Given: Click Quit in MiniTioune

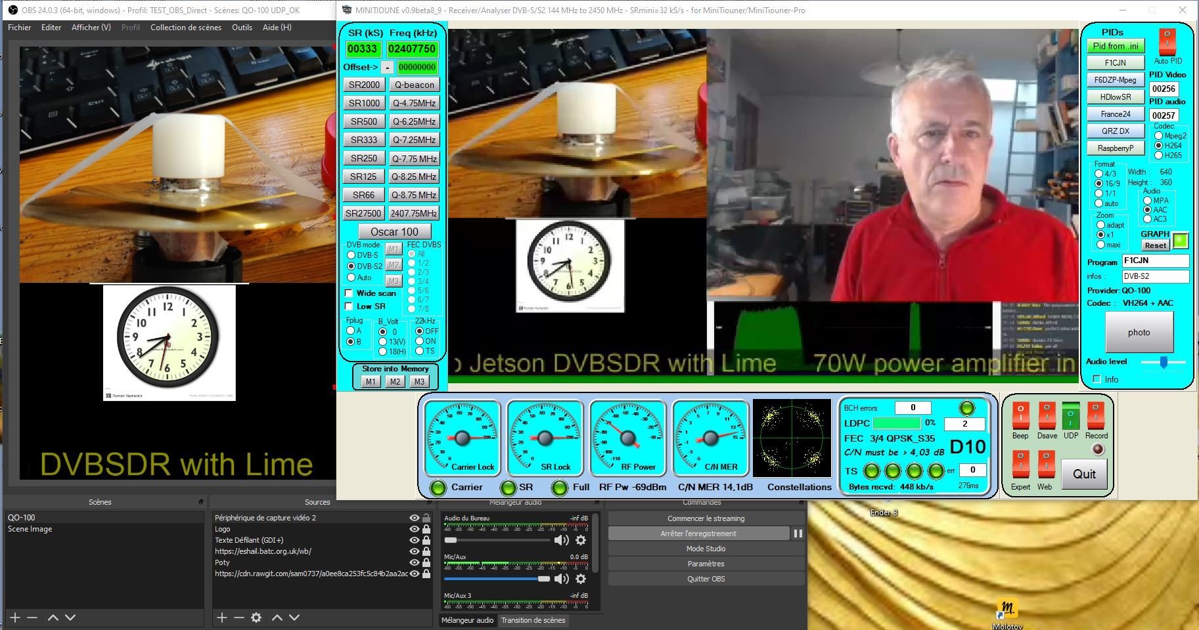Looking at the screenshot, I should (x=1084, y=474).
